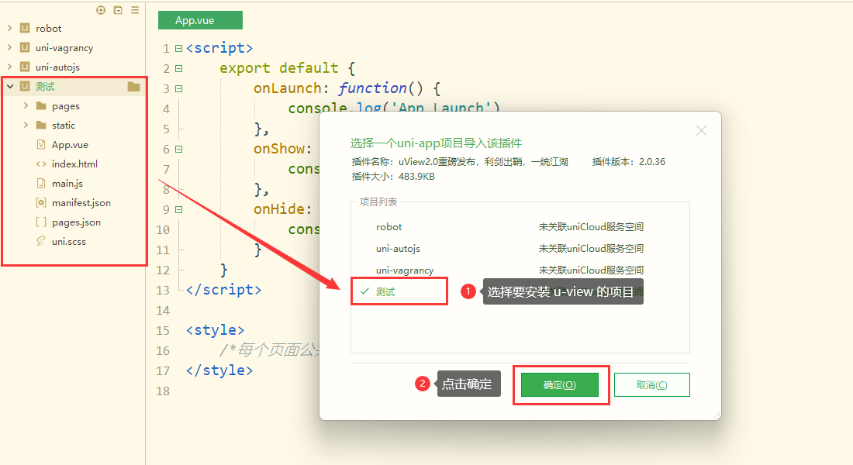Click the folder icon at the right of the 测试 row
The width and height of the screenshot is (853, 465).
[134, 87]
